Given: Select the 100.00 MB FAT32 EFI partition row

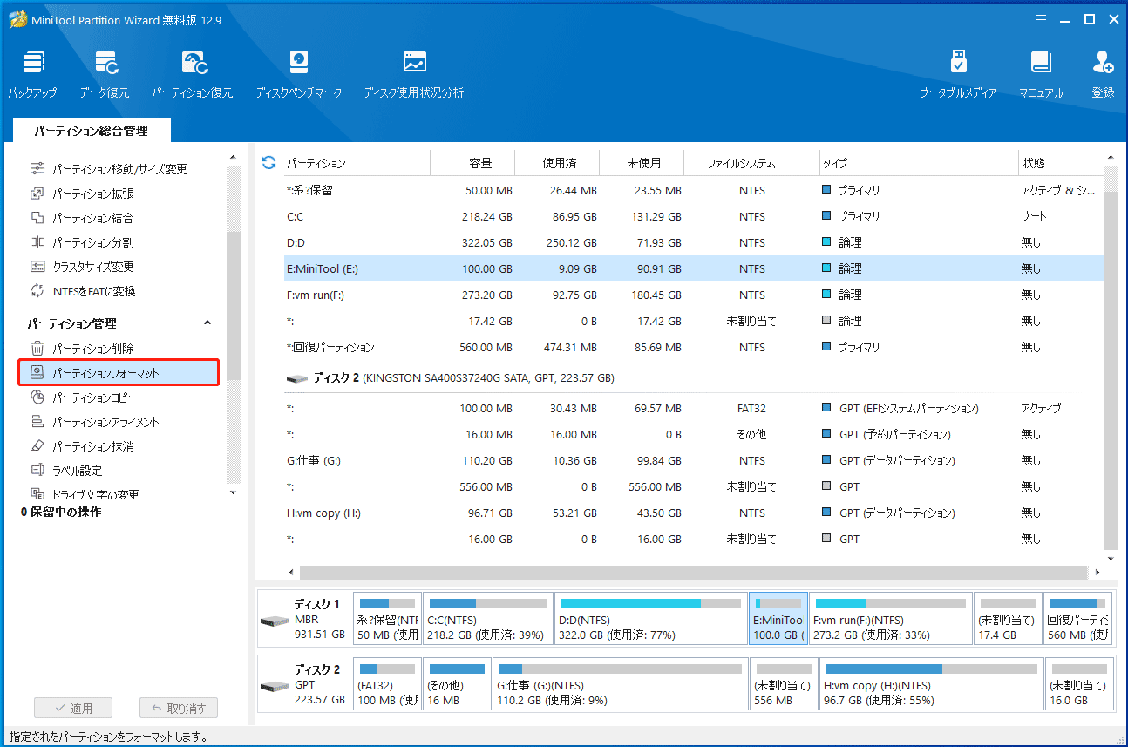Looking at the screenshot, I should click(693, 408).
